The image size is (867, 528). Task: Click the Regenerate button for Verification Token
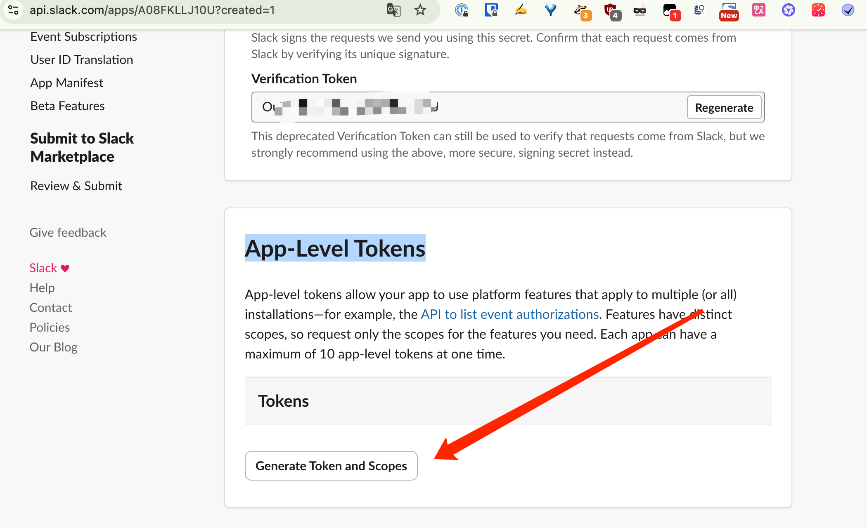click(x=724, y=107)
